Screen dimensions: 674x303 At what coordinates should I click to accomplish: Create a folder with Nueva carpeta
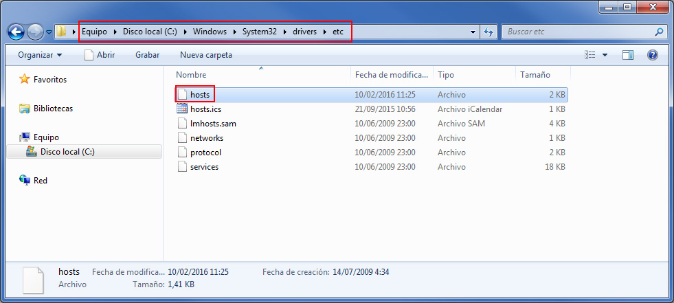coord(206,55)
